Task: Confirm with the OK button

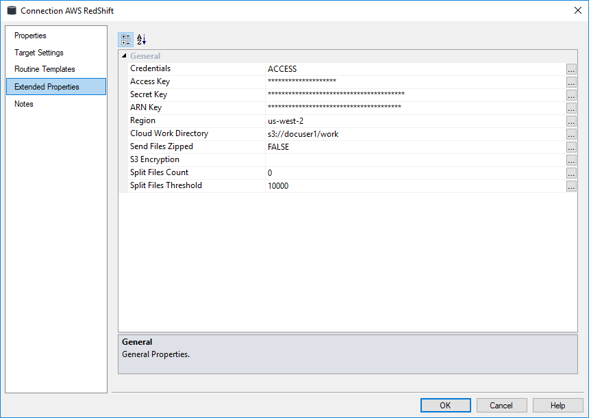Action: [446, 406]
